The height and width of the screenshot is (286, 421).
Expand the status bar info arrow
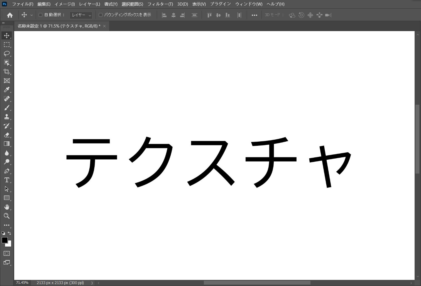pos(92,283)
